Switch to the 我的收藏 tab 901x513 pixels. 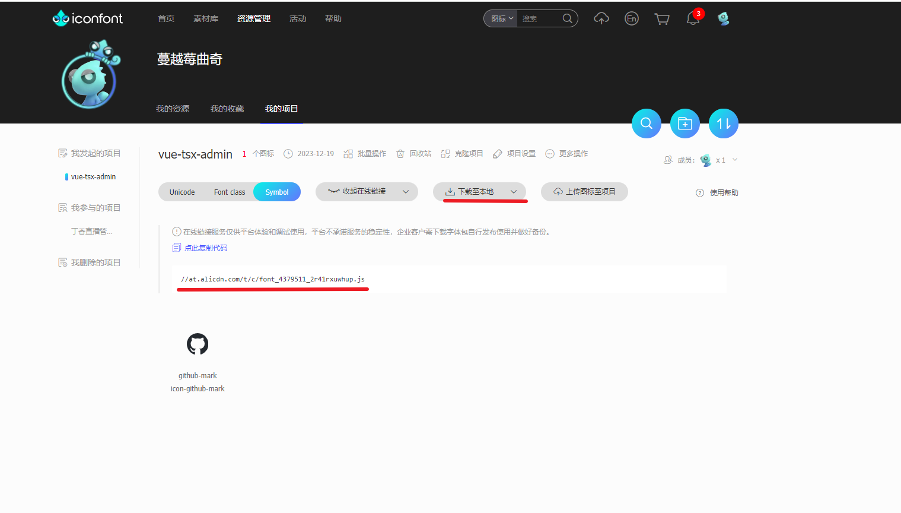pos(227,109)
